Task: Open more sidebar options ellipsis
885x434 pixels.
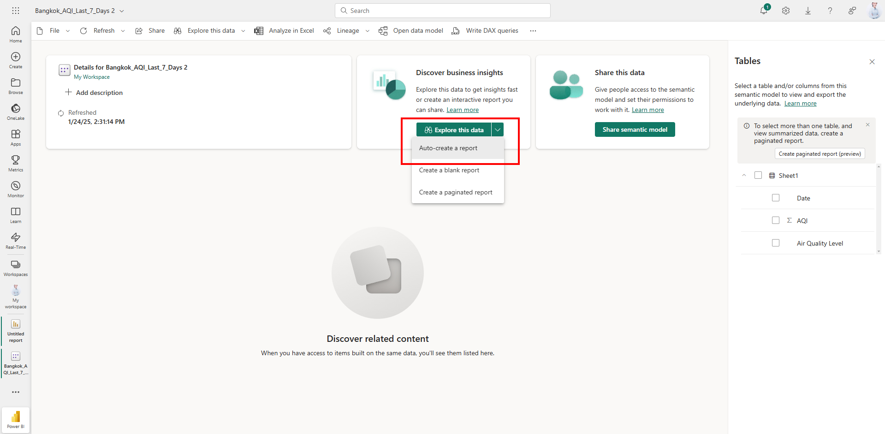Action: (16, 392)
